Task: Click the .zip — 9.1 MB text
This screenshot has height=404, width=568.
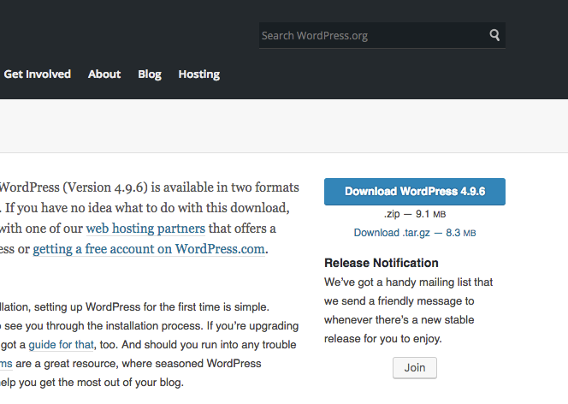Action: 415,214
